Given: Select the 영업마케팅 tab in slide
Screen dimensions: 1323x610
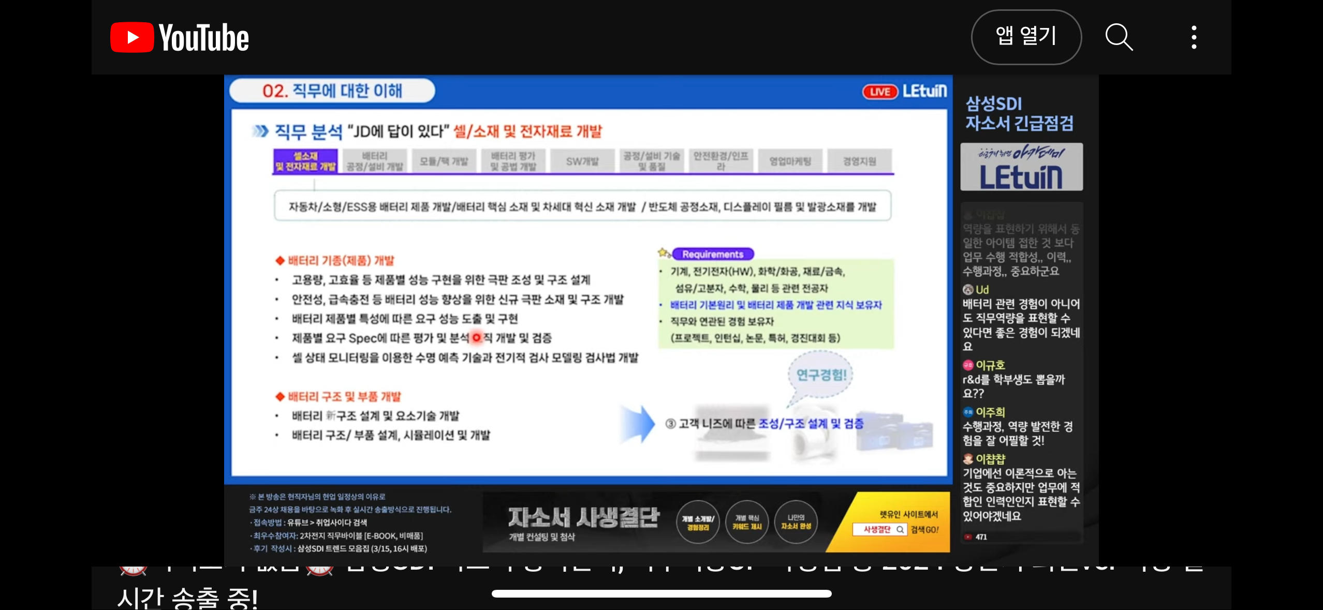Looking at the screenshot, I should [x=790, y=161].
